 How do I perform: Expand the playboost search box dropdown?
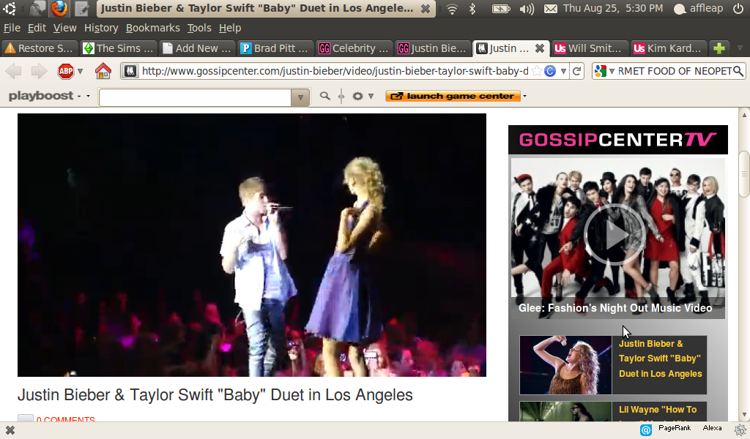point(300,97)
